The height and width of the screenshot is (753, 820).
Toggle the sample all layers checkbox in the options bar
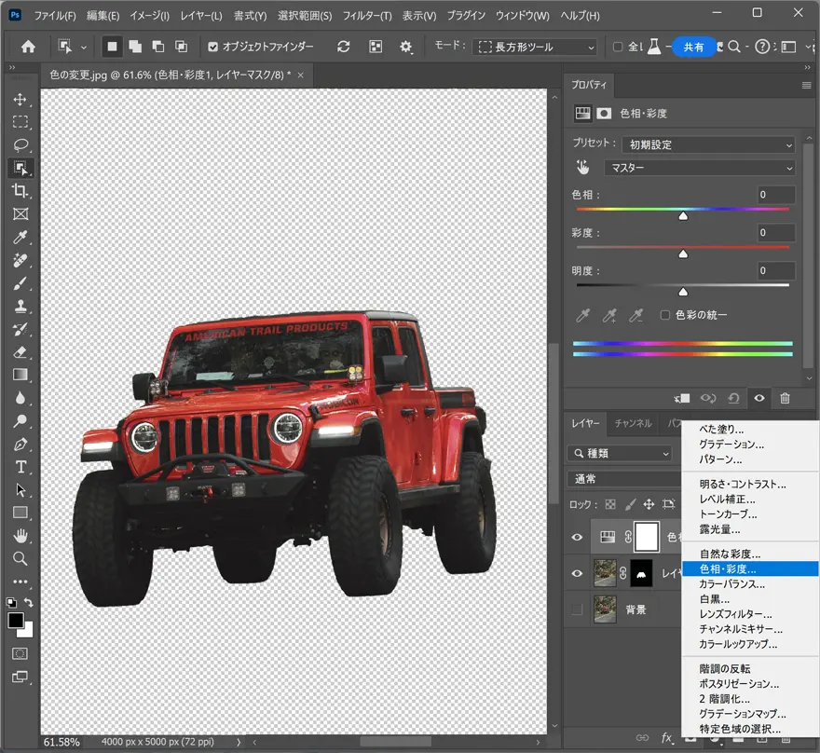coord(618,47)
